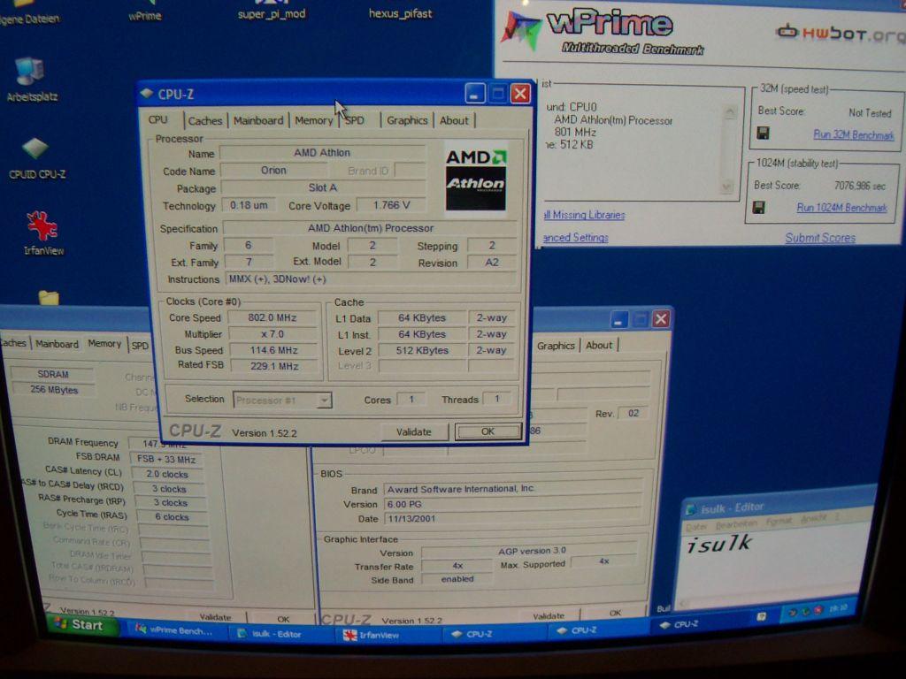Close the front CPU-Z window
906x679 pixels.
(x=520, y=94)
